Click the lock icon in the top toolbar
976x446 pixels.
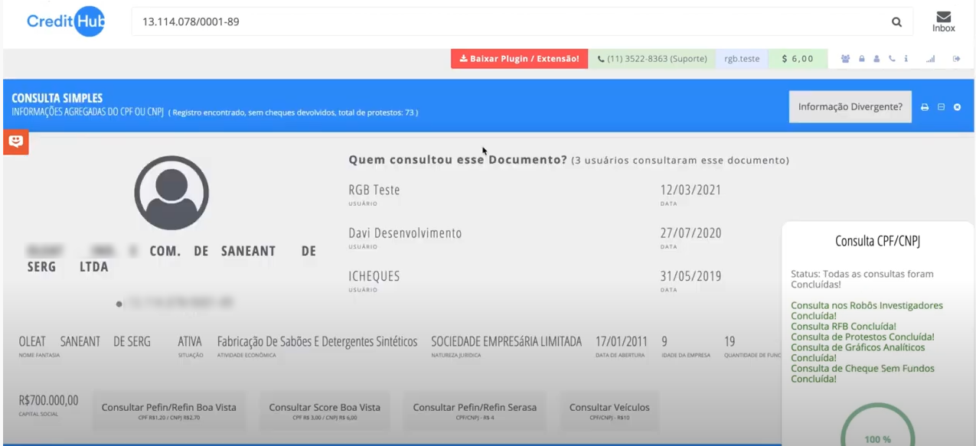pos(860,58)
